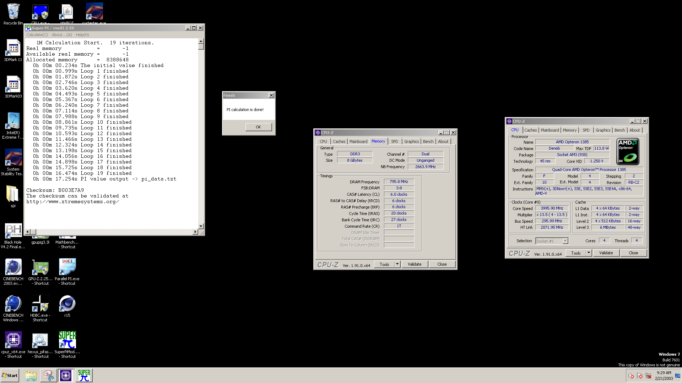Launch the 3DMark03 shortcut
This screenshot has height=383, width=682.
click(13, 87)
